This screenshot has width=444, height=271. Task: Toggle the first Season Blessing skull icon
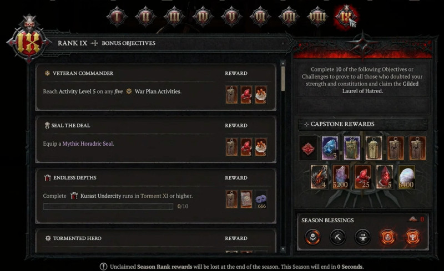tap(313, 237)
